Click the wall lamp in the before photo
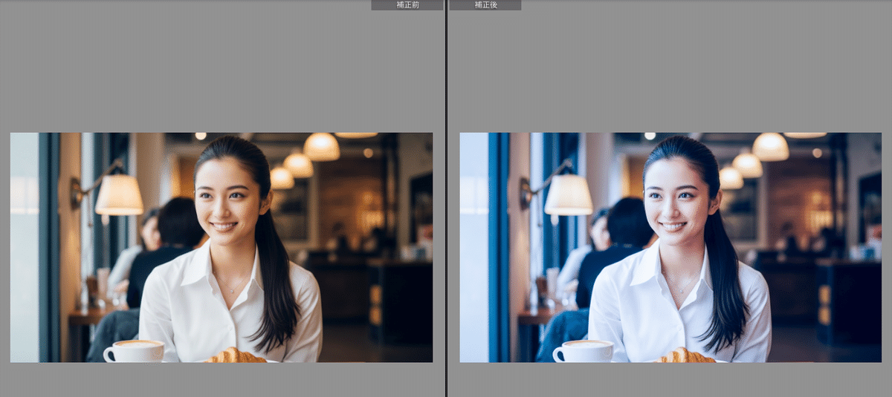The height and width of the screenshot is (397, 892). tap(117, 194)
